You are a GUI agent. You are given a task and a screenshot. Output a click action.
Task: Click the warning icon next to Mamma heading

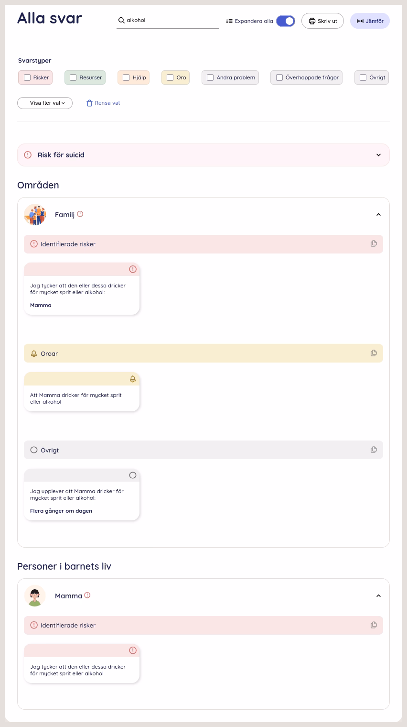[x=87, y=595]
